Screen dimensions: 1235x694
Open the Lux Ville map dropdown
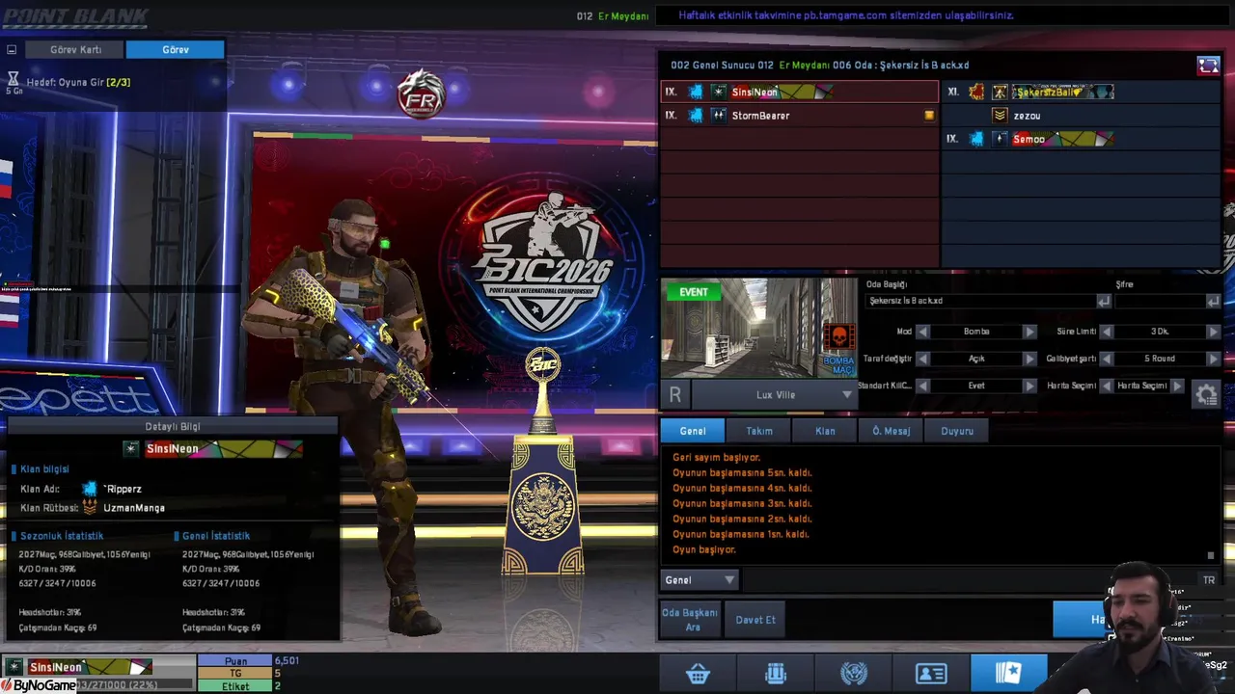(x=775, y=394)
